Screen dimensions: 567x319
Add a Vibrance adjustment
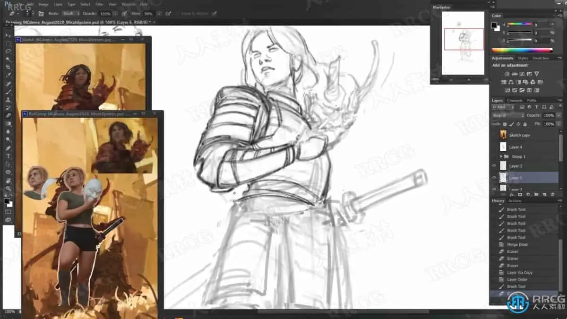click(x=537, y=74)
